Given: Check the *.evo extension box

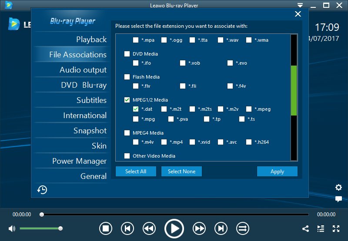Looking at the screenshot, I should [x=230, y=63].
